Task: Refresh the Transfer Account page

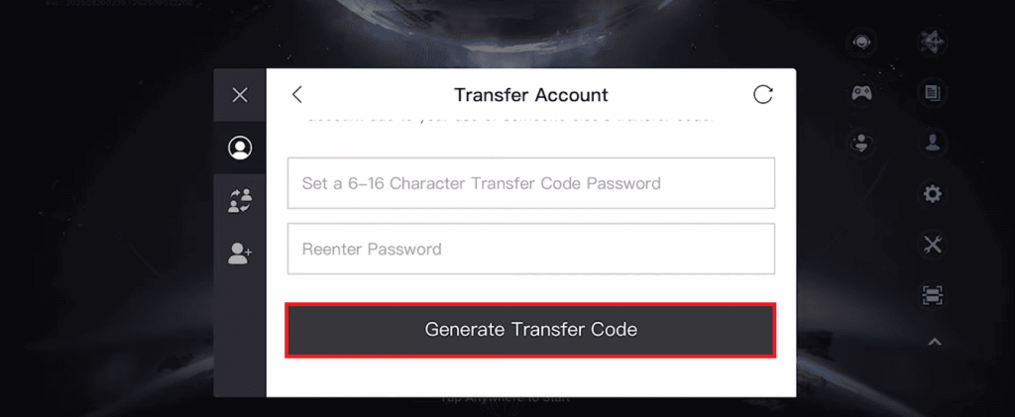Action: click(762, 94)
